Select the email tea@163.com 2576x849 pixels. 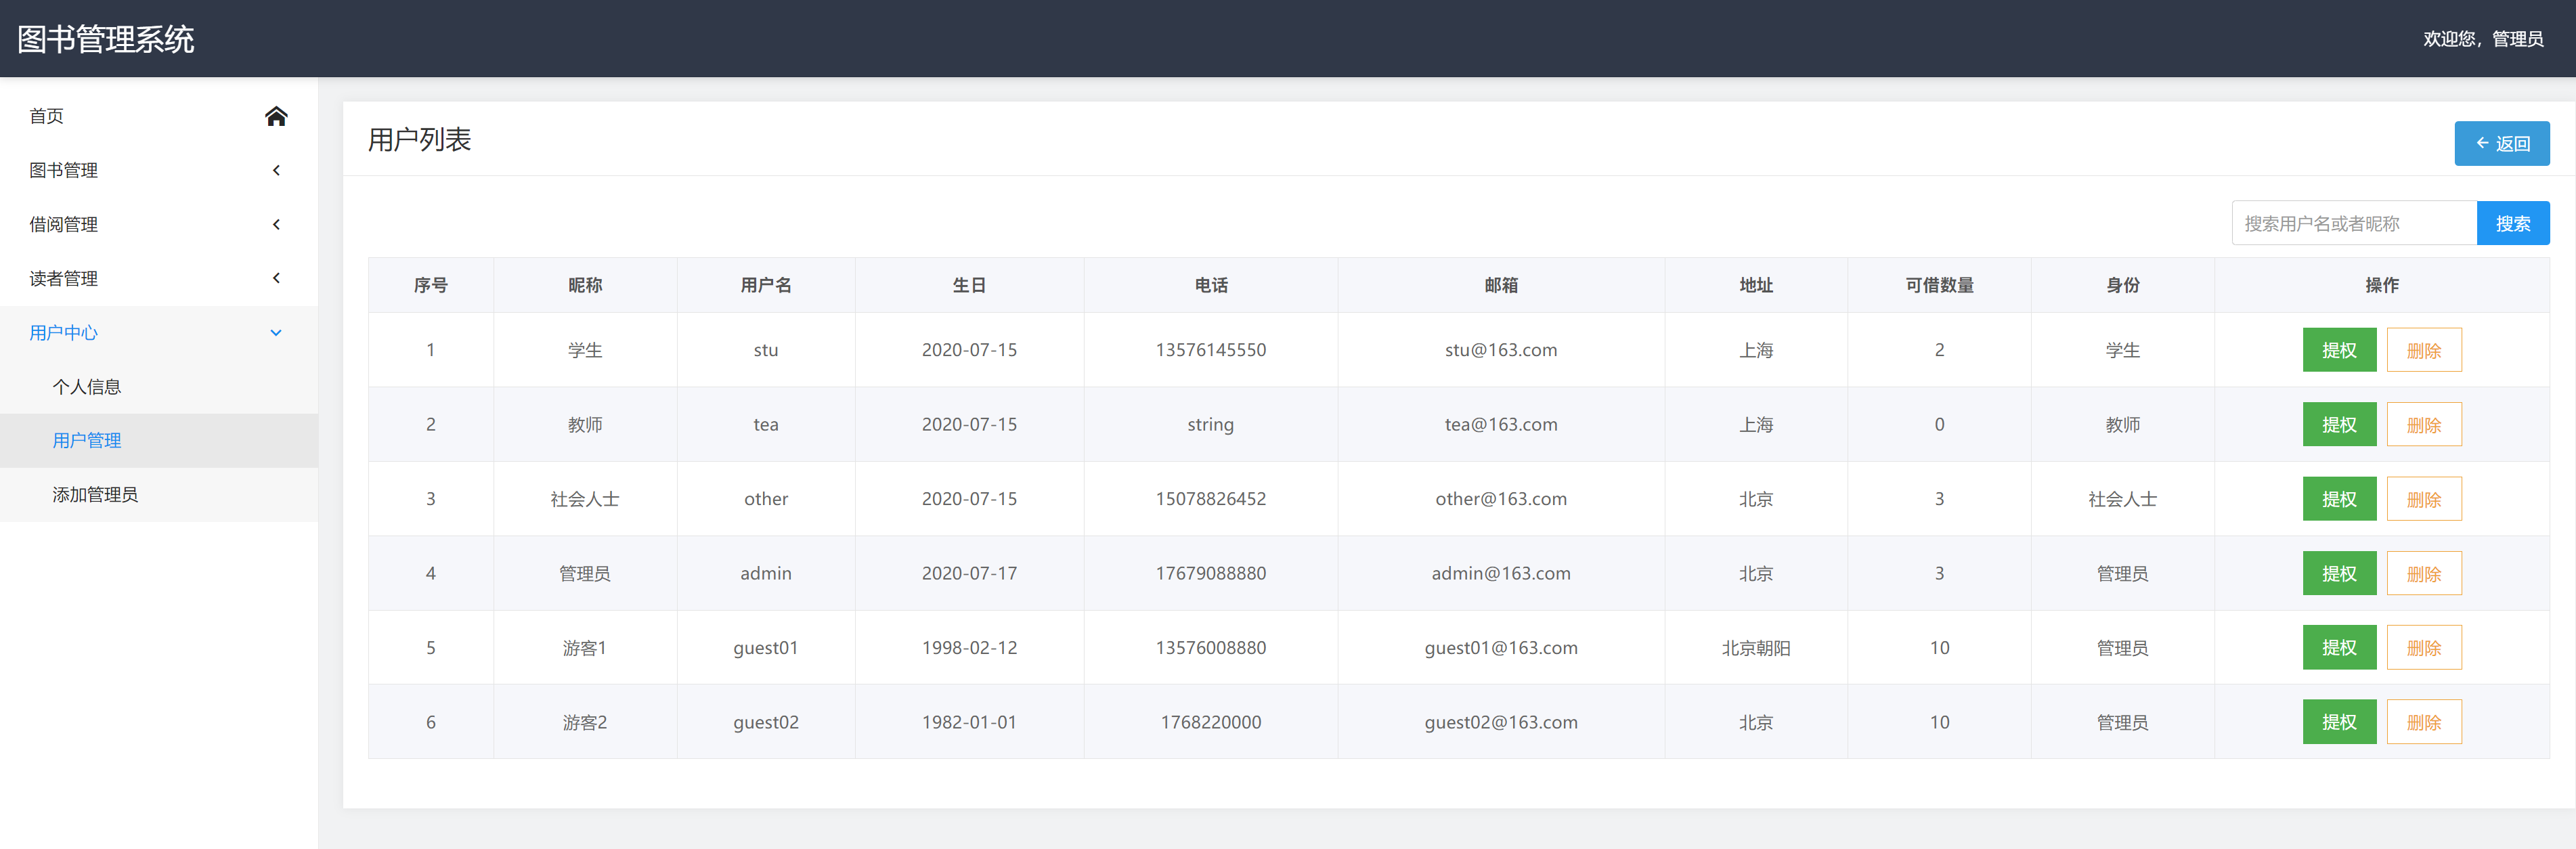pos(1501,425)
